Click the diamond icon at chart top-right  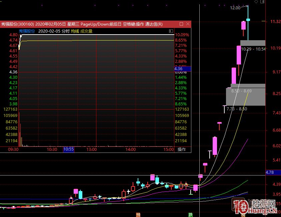pos(256,2)
